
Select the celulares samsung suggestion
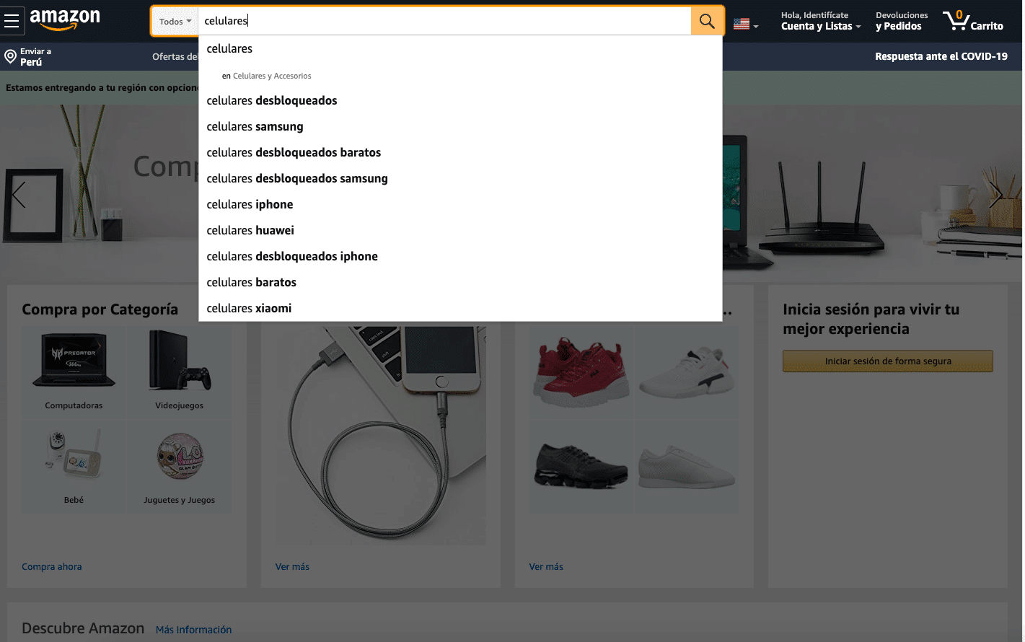pyautogui.click(x=255, y=126)
